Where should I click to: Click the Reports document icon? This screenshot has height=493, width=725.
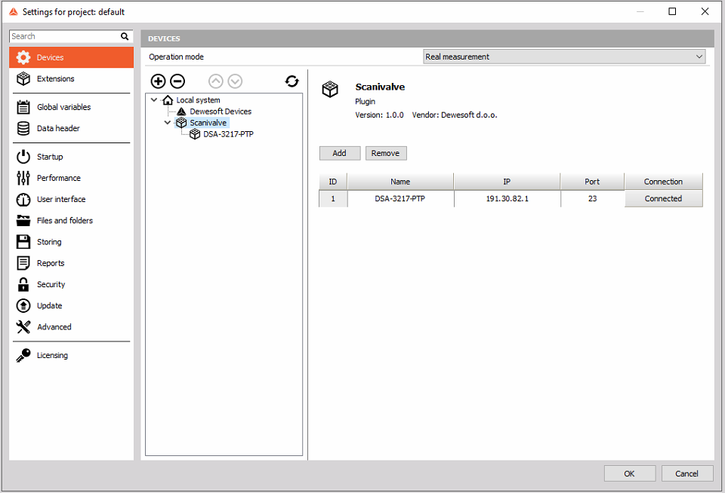[23, 263]
